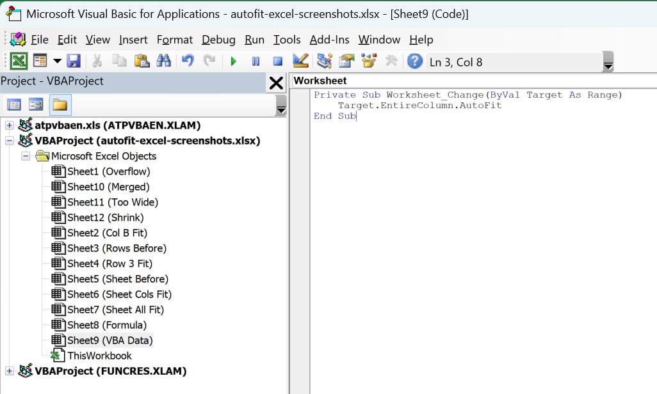Viewport: 657px width, 394px height.
Task: Expand the atpvbaen.xls project node
Action: click(9, 125)
